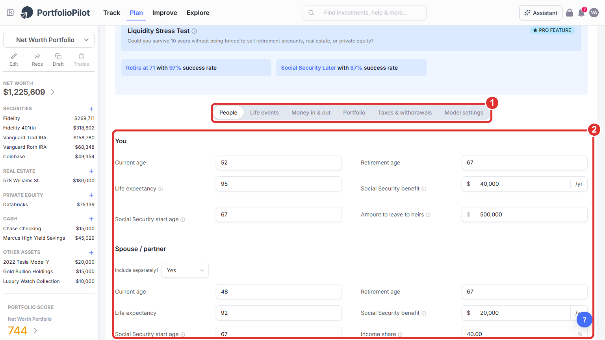Switch to the Model settings tab
Viewport: 605px width, 340px height.
pyautogui.click(x=464, y=113)
